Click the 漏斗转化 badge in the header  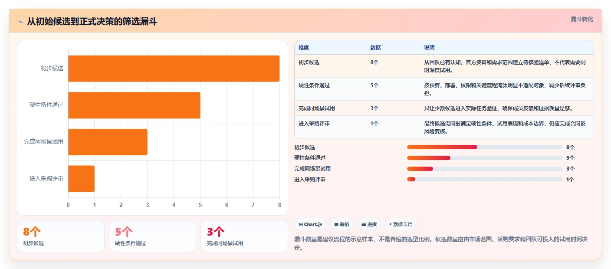(581, 19)
